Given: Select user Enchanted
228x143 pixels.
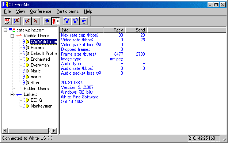Looking at the screenshot, I should [40, 59].
